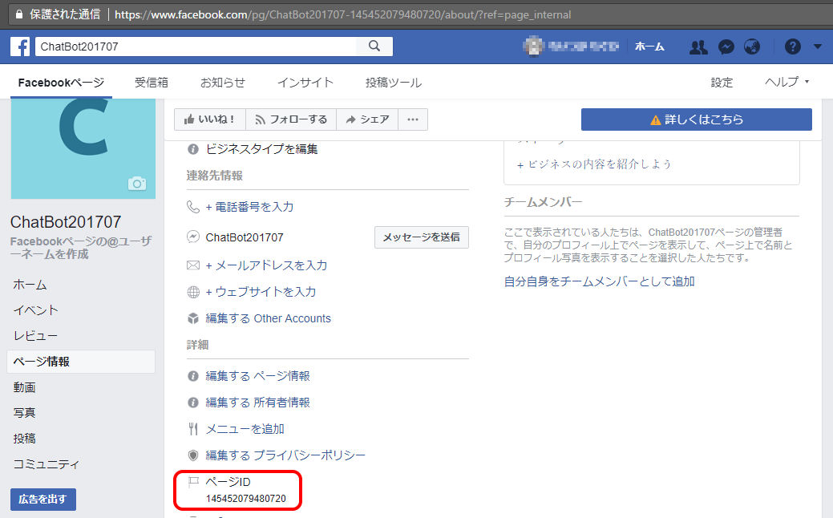This screenshot has width=833, height=518.
Task: Click + ビジネスの内容を紹介しよう link
Action: coord(594,164)
